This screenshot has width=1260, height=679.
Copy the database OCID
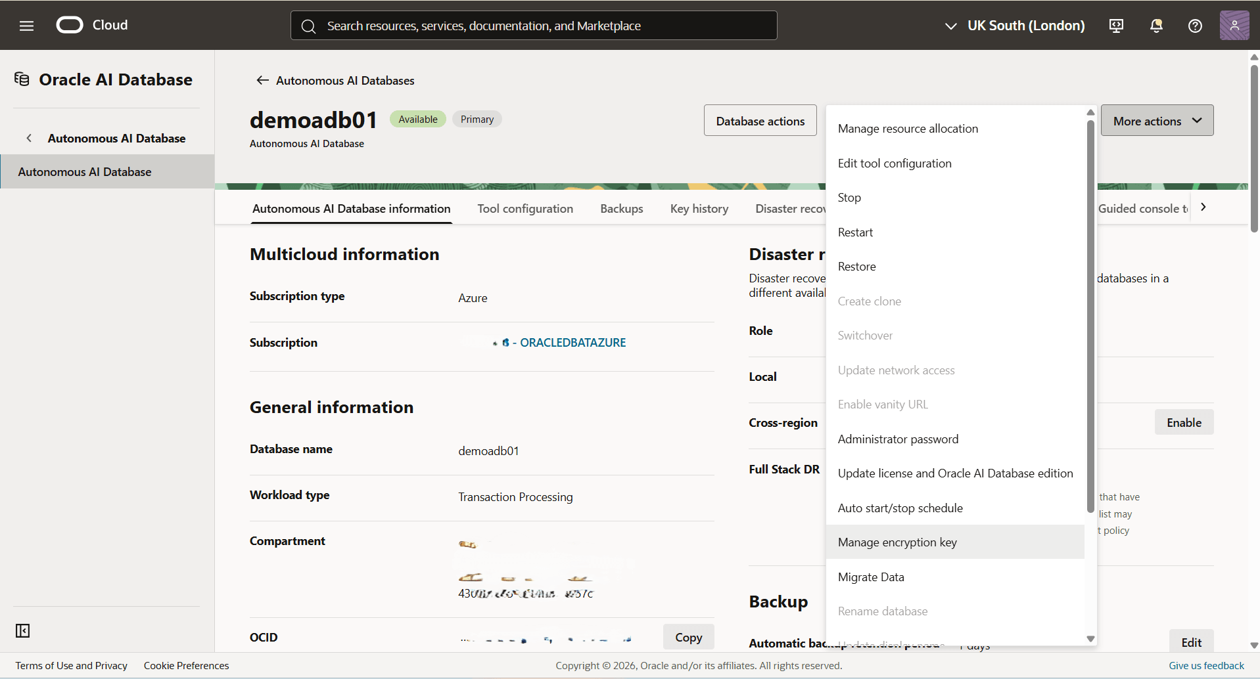point(688,637)
